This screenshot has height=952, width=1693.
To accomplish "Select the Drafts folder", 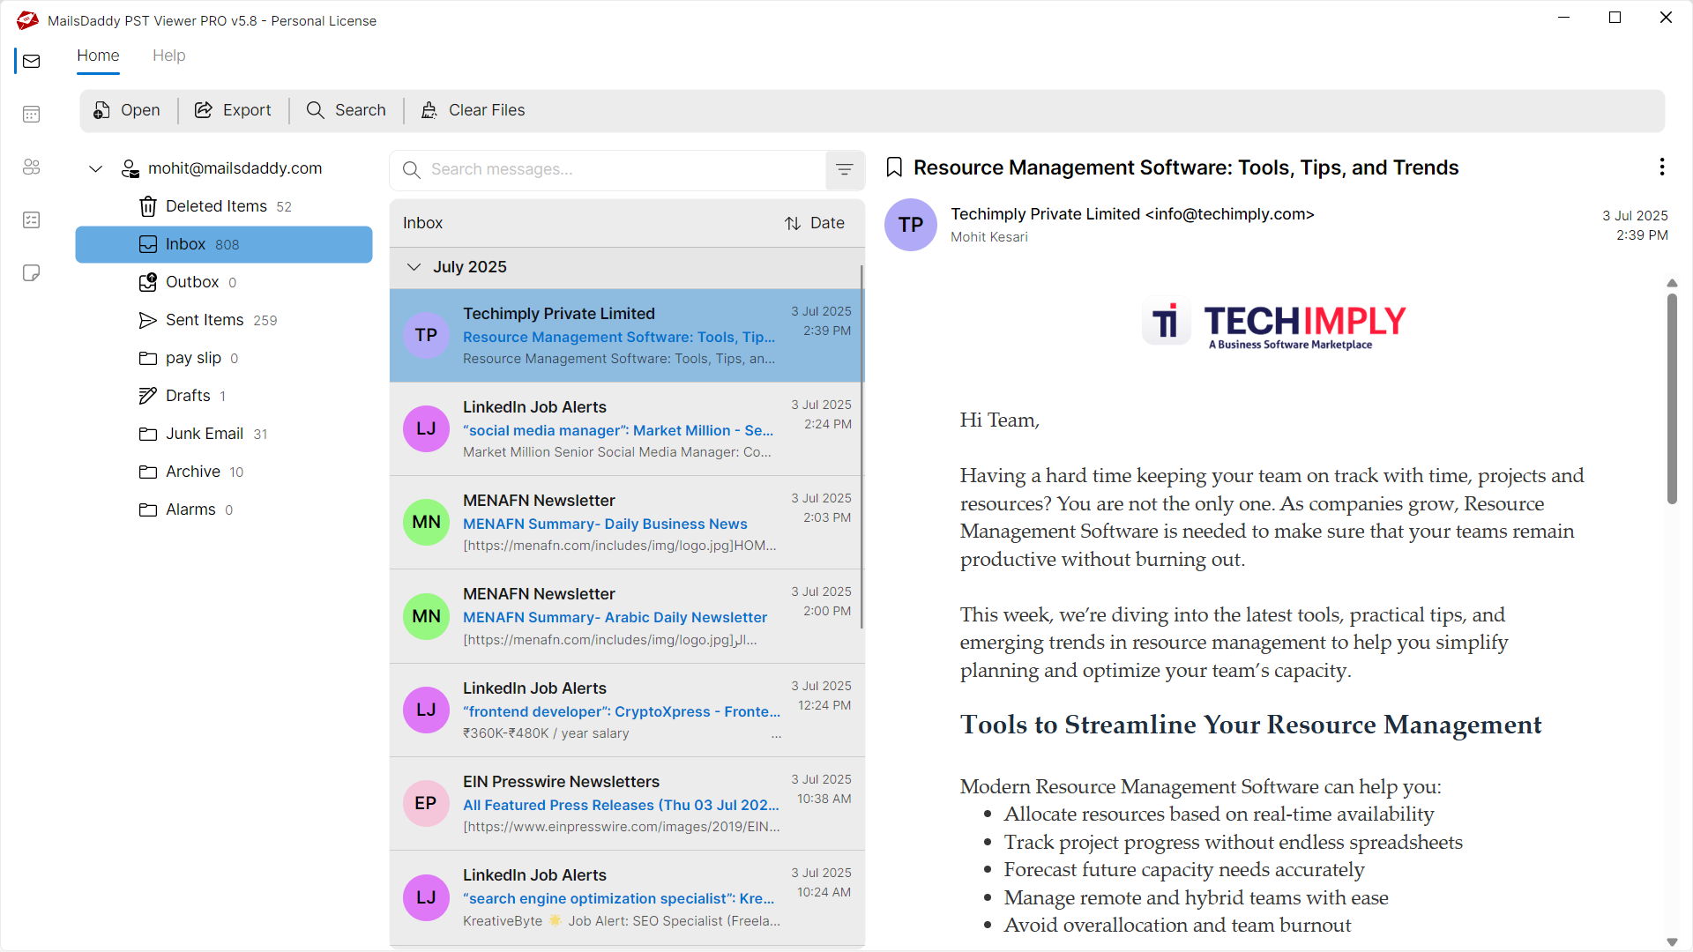I will (224, 396).
